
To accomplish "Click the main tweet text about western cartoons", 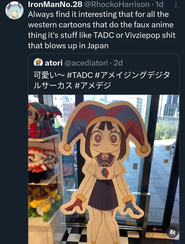I will (x=102, y=30).
